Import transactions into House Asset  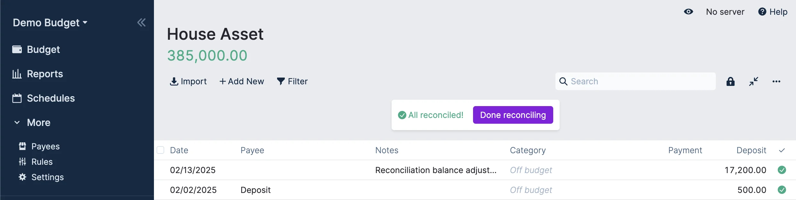click(x=188, y=81)
